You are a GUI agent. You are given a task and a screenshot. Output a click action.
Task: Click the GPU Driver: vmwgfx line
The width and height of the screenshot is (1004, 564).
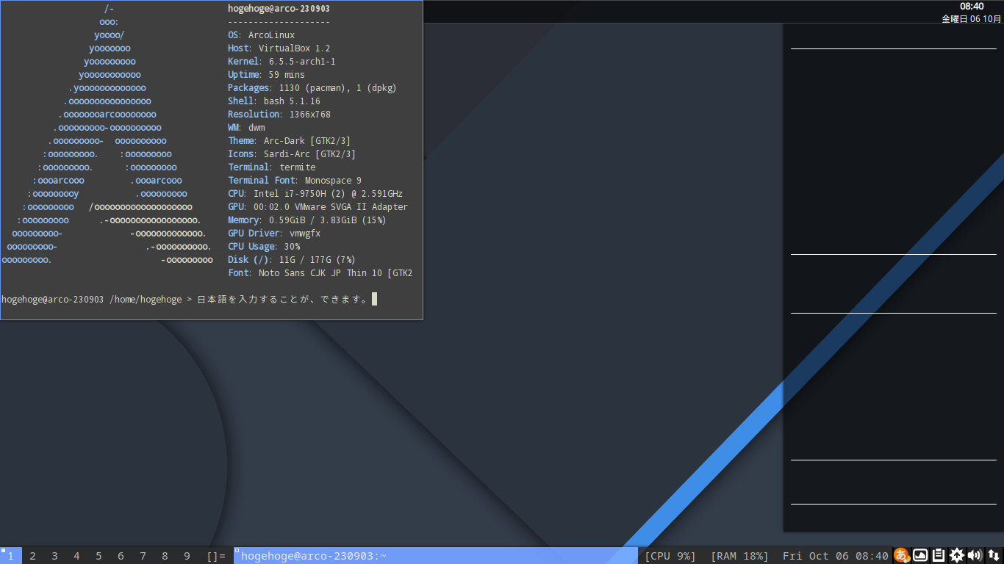tap(274, 233)
